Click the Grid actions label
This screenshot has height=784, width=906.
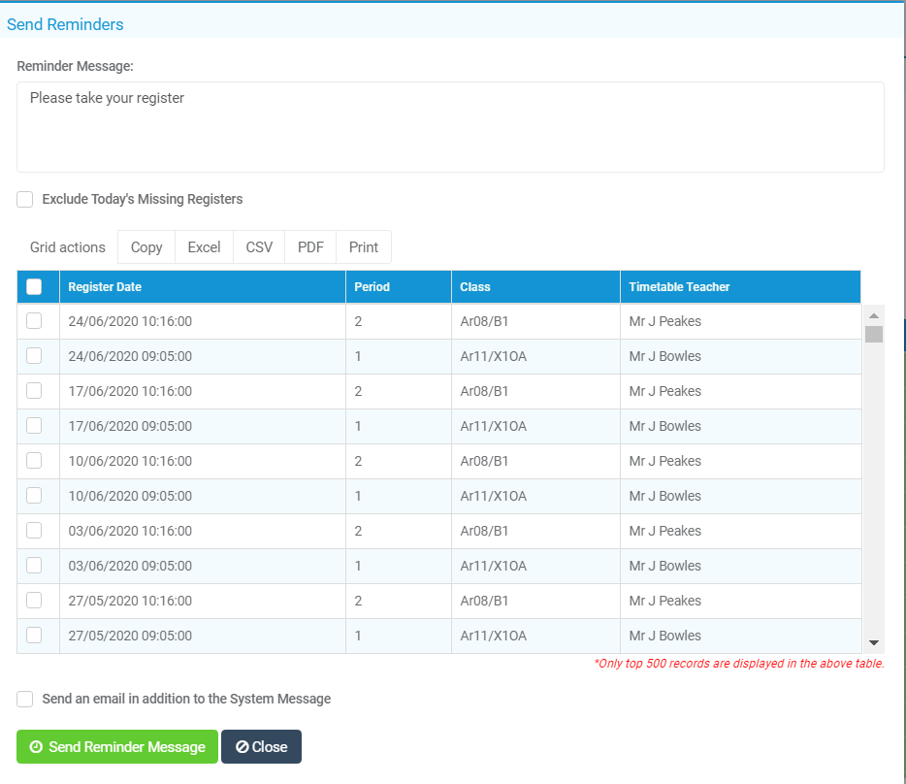point(68,246)
